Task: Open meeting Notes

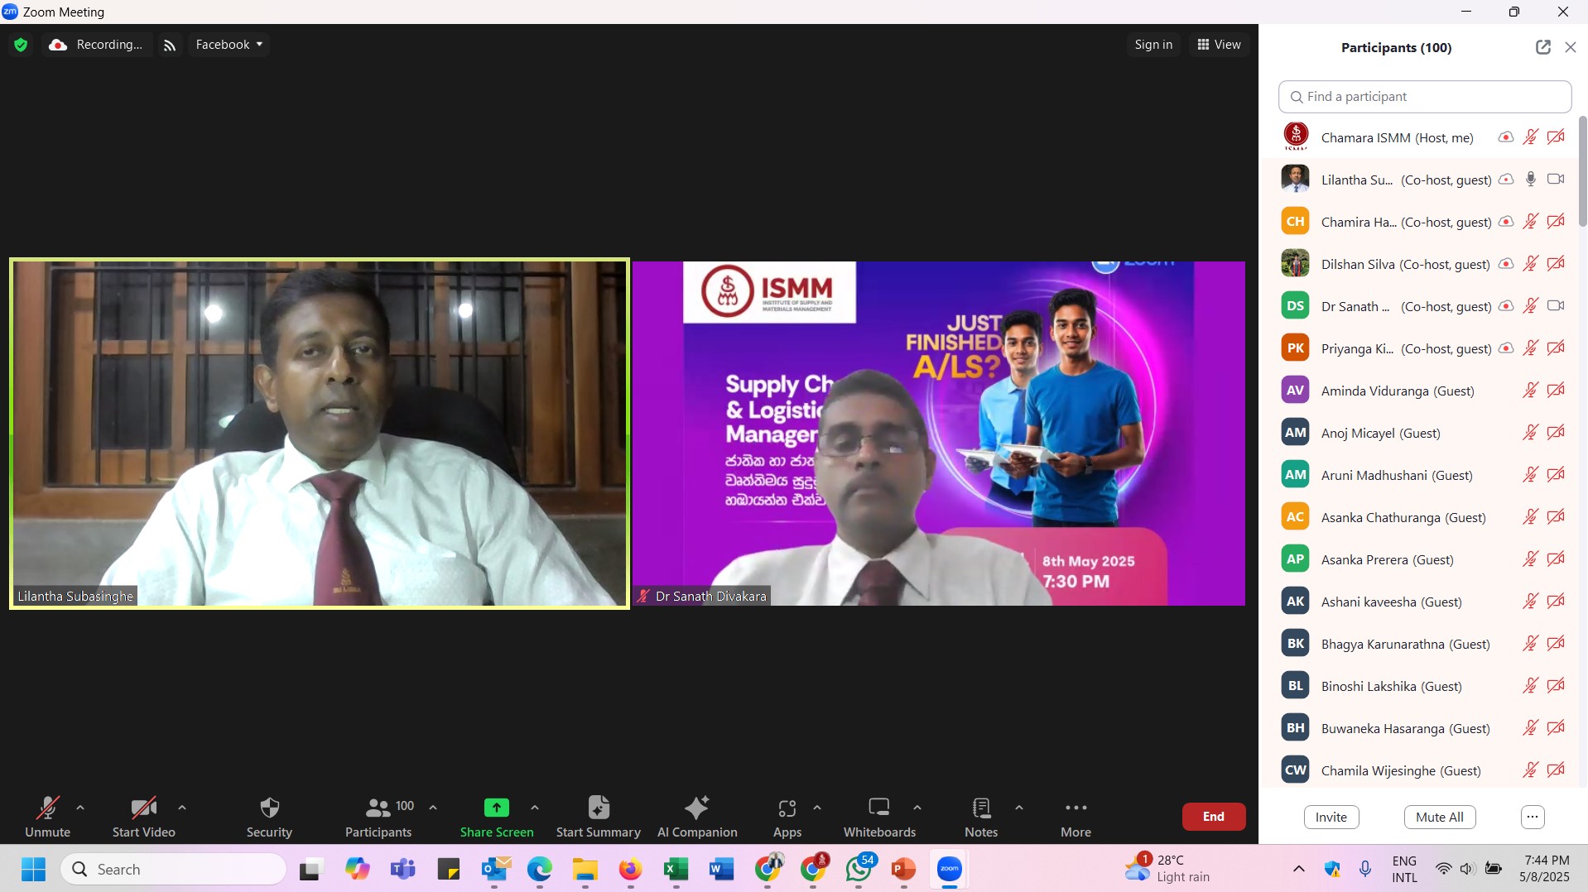Action: coord(981,817)
